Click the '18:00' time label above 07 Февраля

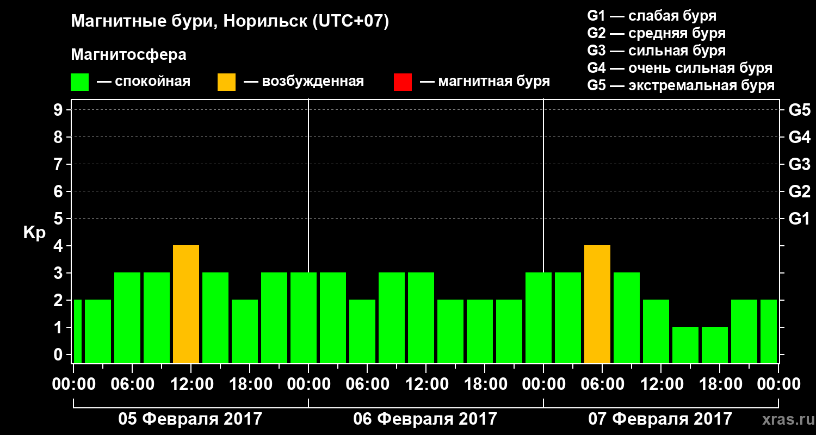point(720,384)
